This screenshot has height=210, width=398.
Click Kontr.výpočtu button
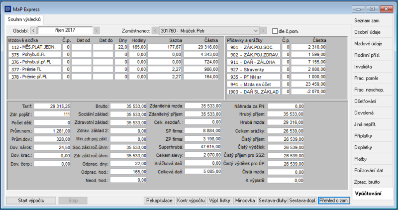point(191,201)
